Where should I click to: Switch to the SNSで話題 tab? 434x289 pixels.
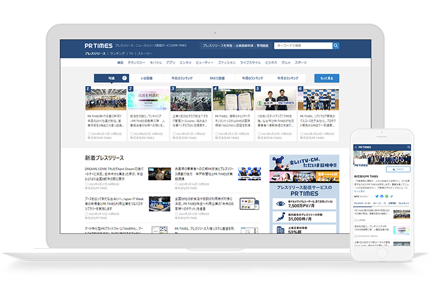click(217, 78)
